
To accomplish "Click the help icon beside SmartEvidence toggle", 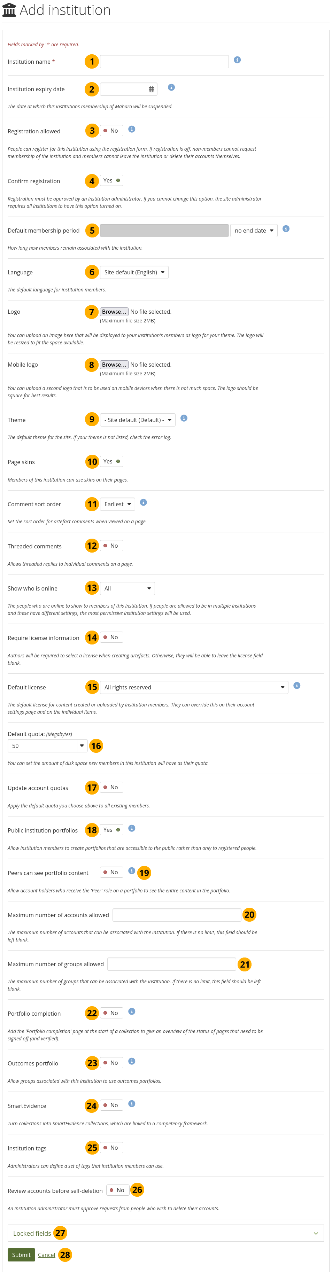I will [132, 1103].
